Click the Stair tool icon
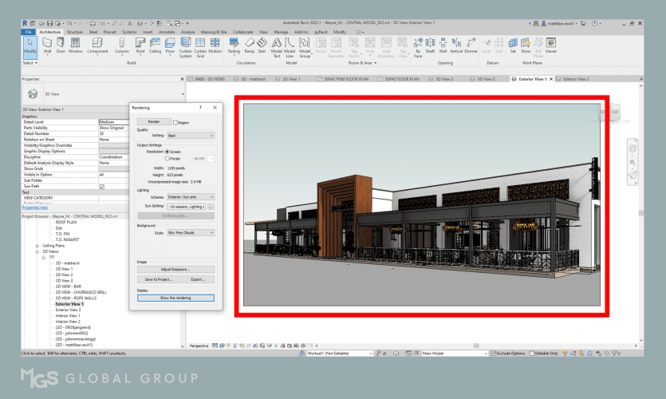 pyautogui.click(x=262, y=44)
